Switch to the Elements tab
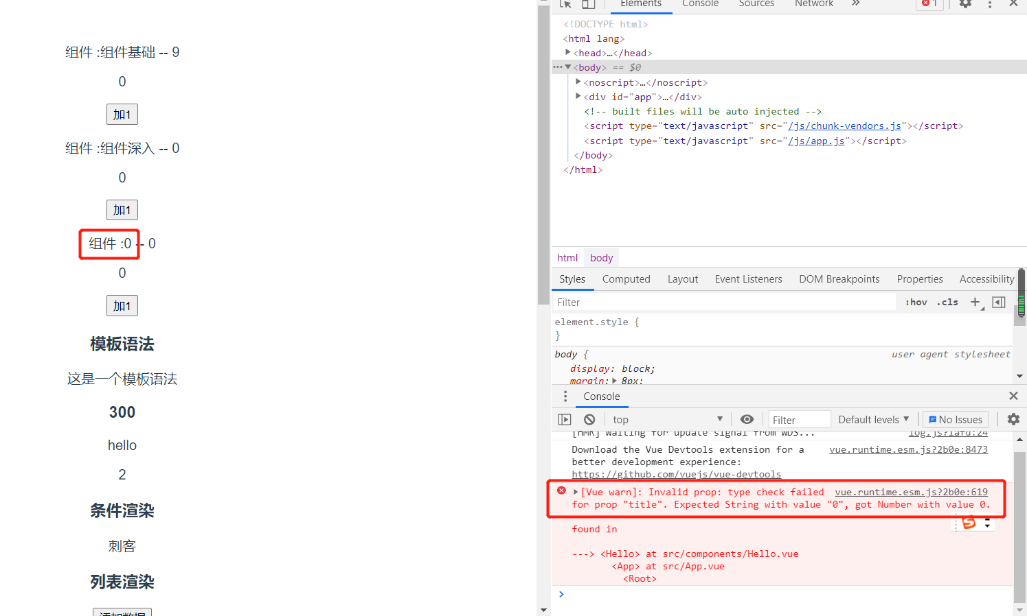1027x616 pixels. [x=641, y=4]
